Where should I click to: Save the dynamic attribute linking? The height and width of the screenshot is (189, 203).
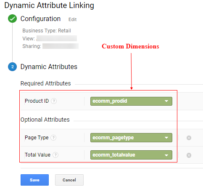(34, 180)
